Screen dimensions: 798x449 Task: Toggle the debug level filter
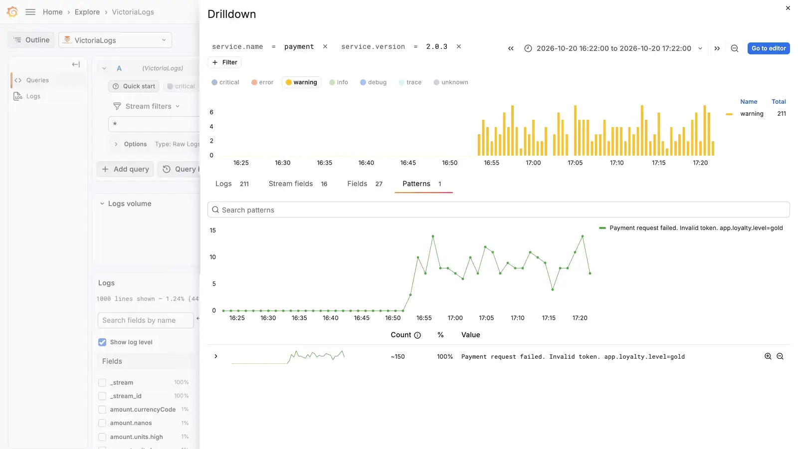(x=374, y=82)
